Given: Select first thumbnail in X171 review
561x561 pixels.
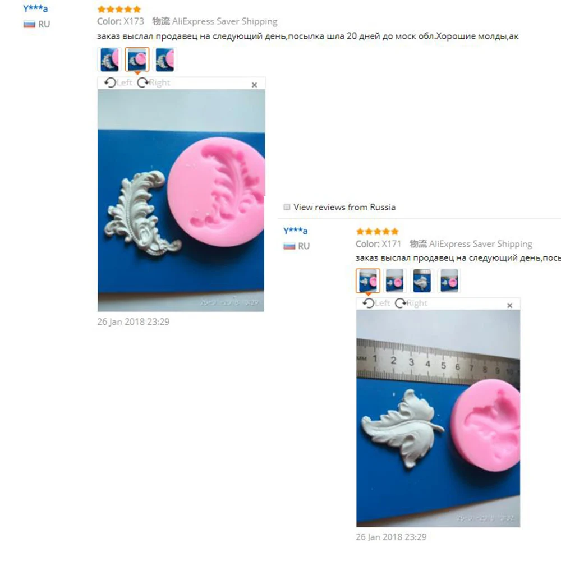Looking at the screenshot, I should 368,281.
